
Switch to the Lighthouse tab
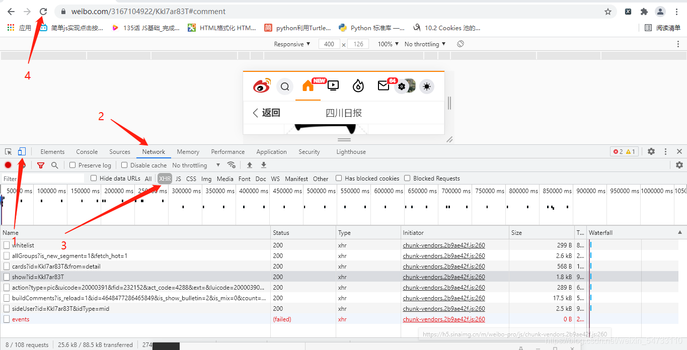click(351, 151)
